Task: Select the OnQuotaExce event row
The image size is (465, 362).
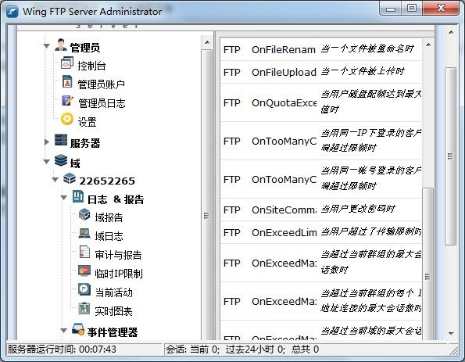Action: pyautogui.click(x=321, y=102)
